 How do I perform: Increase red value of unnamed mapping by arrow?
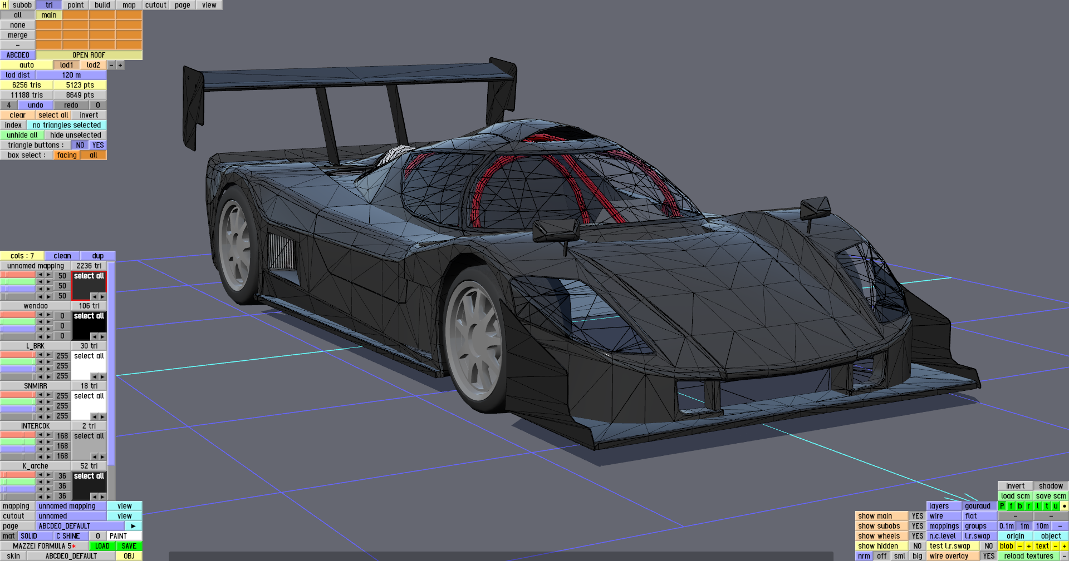[x=49, y=275]
